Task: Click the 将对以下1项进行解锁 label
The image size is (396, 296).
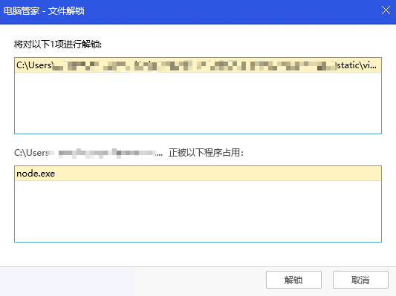Action: 58,45
